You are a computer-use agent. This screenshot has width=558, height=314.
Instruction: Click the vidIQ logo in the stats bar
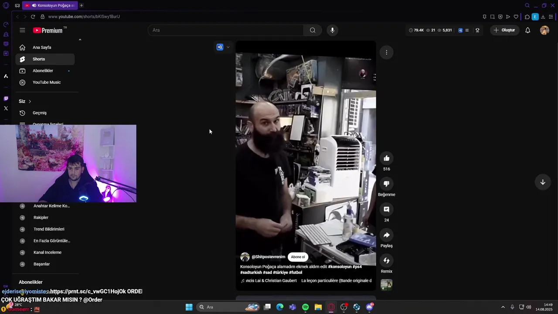tap(460, 30)
